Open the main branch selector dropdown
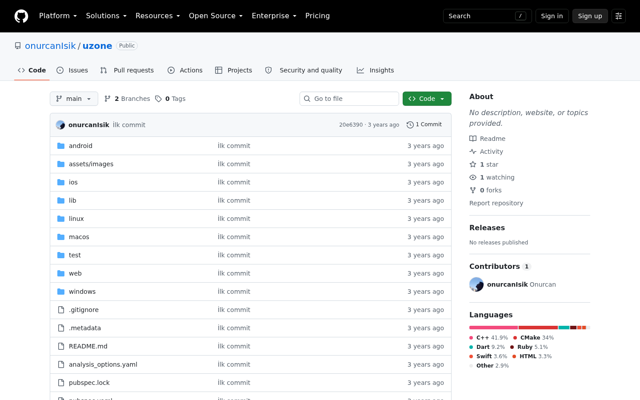640x400 pixels. [74, 99]
